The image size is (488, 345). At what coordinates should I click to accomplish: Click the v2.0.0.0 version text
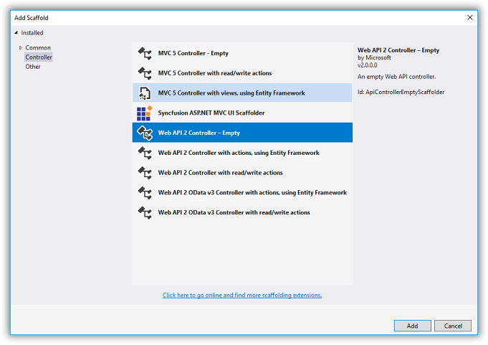pyautogui.click(x=367, y=65)
